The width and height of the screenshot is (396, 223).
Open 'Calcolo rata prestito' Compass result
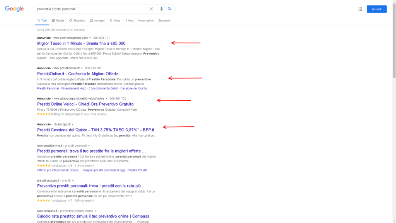(x=93, y=216)
